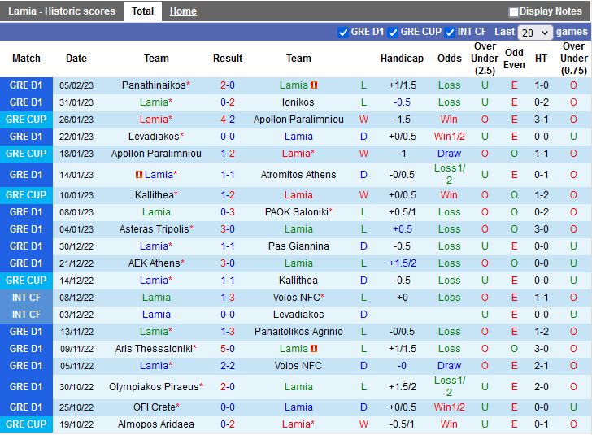Select the date 21/12/22

point(76,263)
